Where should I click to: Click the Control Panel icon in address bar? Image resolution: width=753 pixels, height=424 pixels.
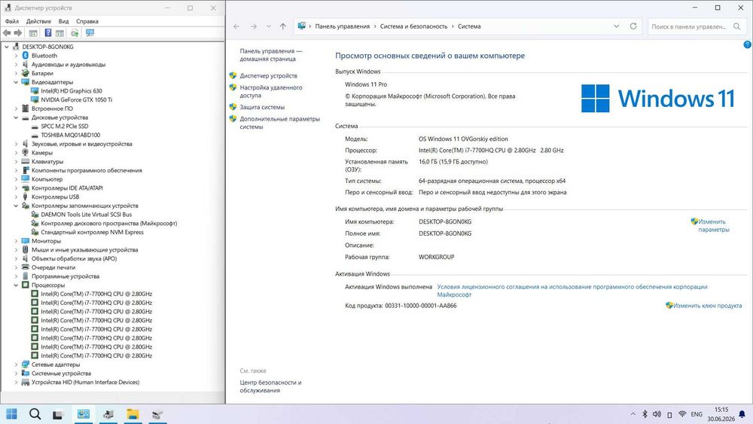click(x=302, y=26)
